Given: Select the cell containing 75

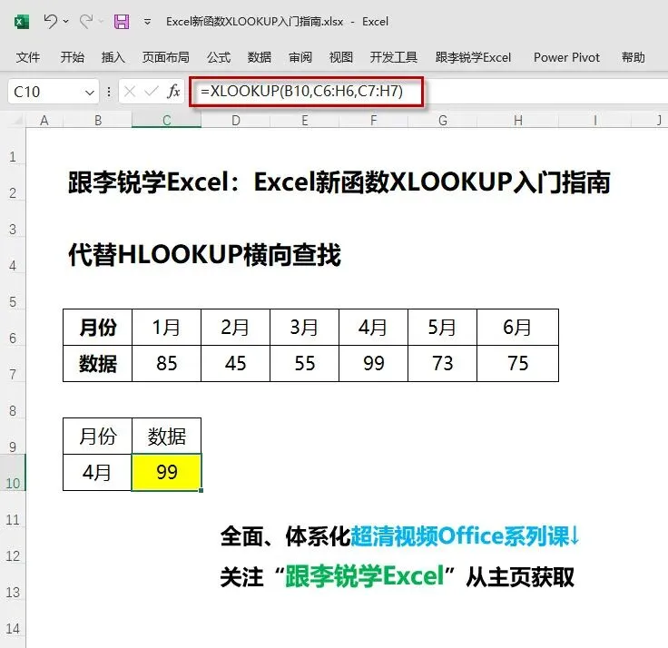Looking at the screenshot, I should point(517,363).
